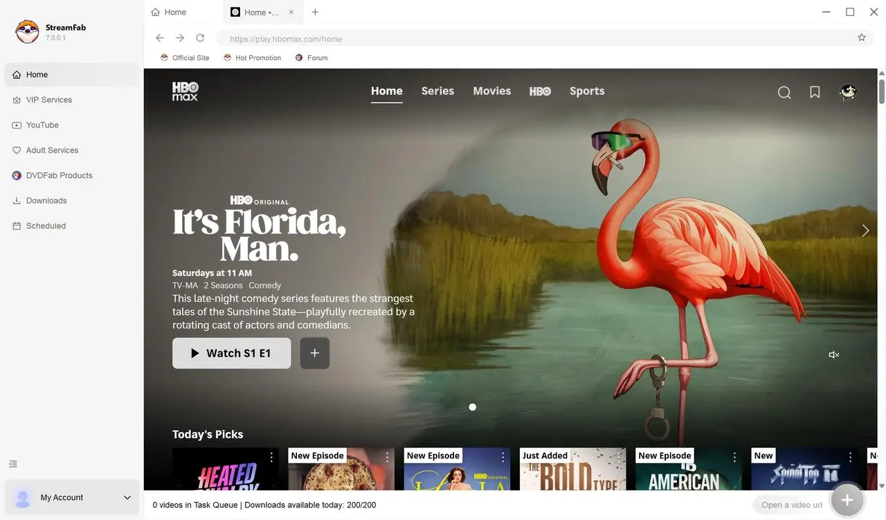Open options on American card
Viewport: 886px width, 520px height.
(x=734, y=458)
